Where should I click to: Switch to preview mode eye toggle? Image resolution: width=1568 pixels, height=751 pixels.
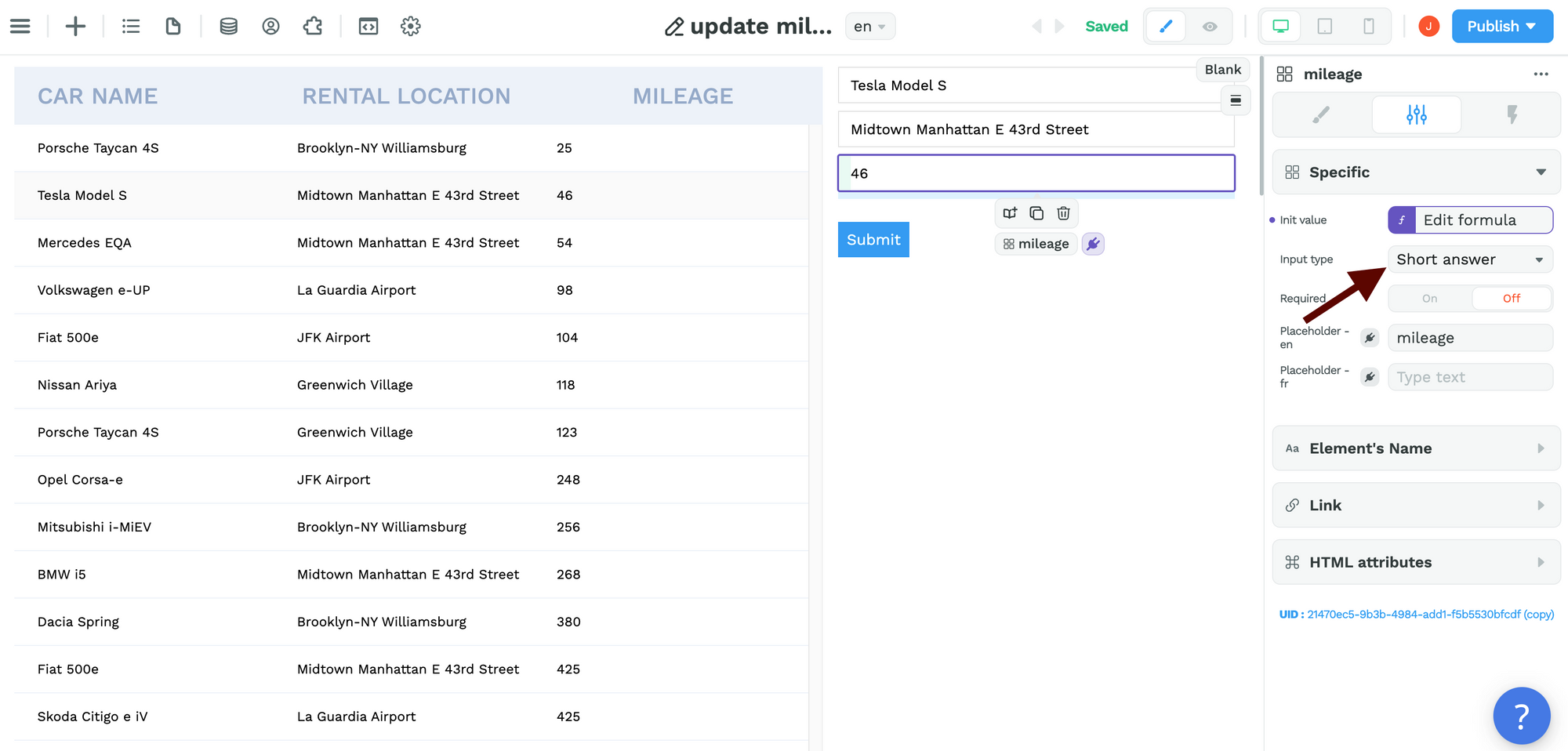[x=1210, y=26]
